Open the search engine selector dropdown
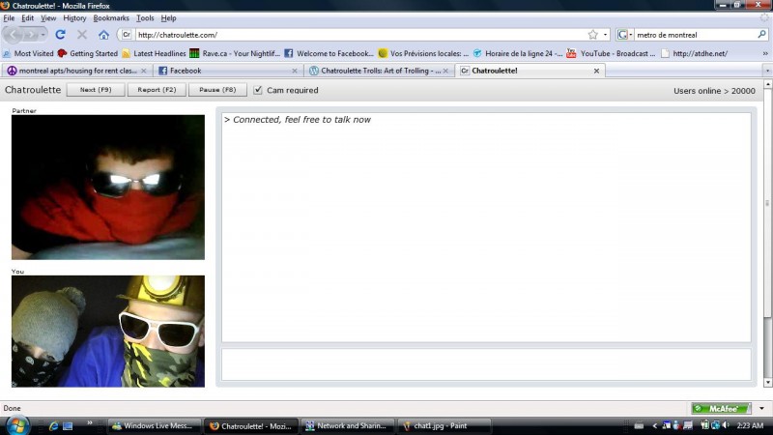 pos(624,35)
